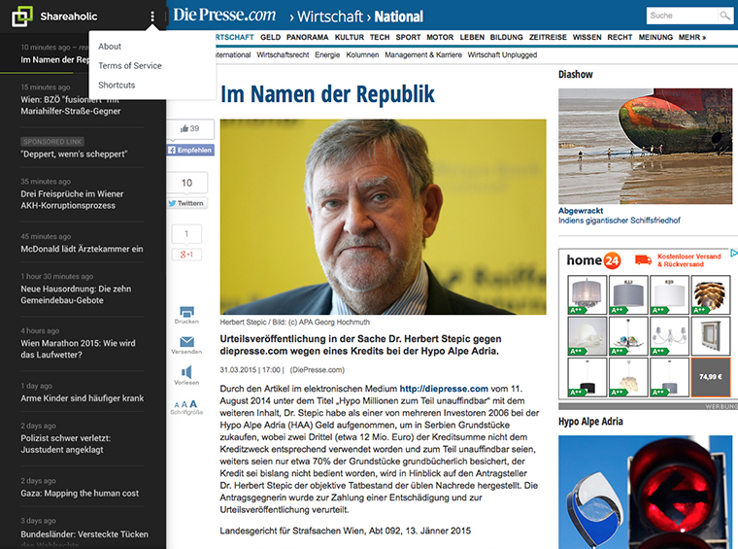Open story Arme Kinder sind häufiger krank
This screenshot has width=738, height=549.
tap(82, 397)
